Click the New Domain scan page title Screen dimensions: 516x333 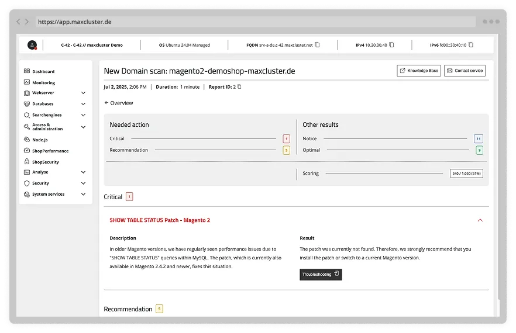[199, 71]
